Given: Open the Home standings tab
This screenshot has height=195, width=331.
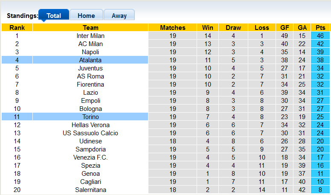Looking at the screenshot, I should (86, 16).
